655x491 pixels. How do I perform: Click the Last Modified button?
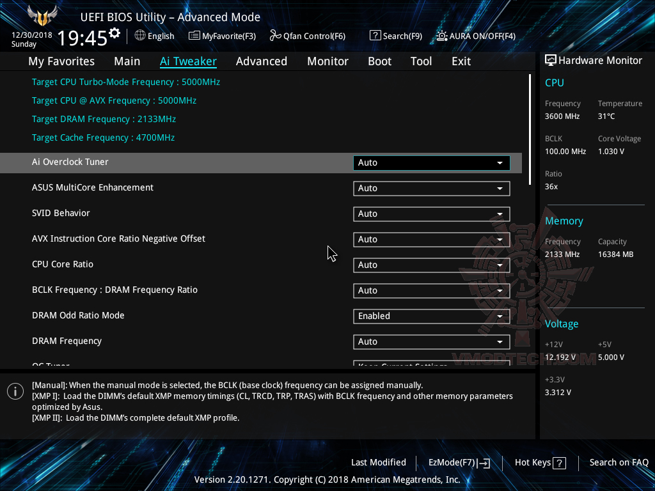pyautogui.click(x=378, y=462)
